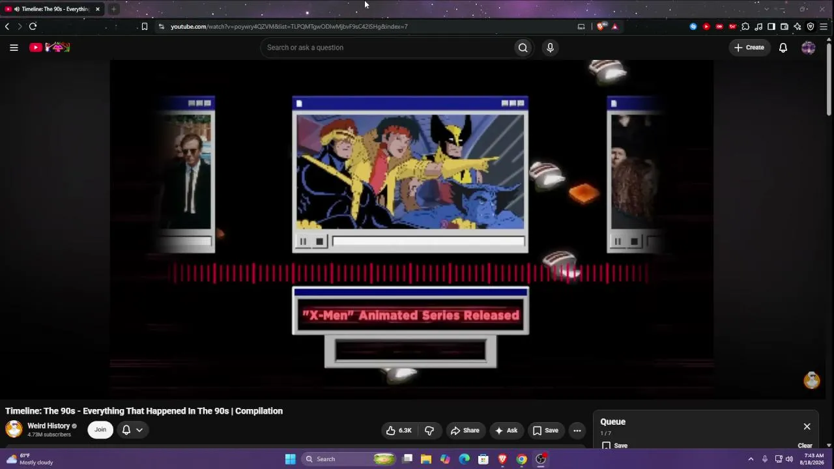This screenshot has height=469, width=834.
Task: Open the account avatar menu
Action: point(809,48)
